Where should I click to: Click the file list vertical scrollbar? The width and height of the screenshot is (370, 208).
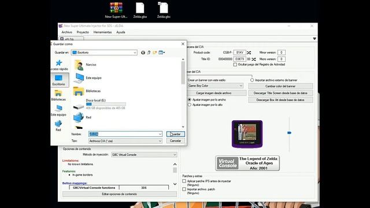183,73
